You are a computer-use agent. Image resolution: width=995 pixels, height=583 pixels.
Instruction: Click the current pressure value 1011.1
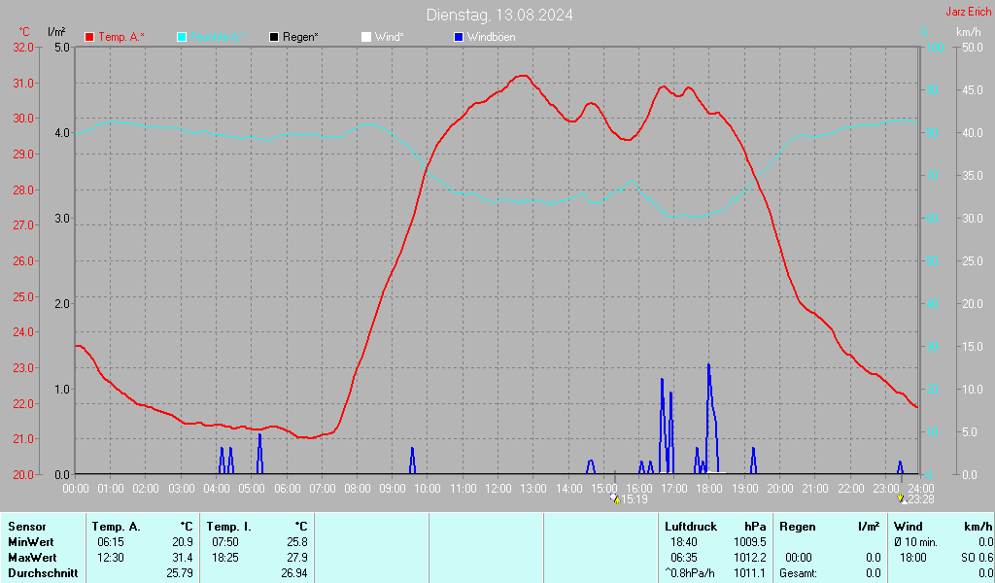tap(749, 573)
